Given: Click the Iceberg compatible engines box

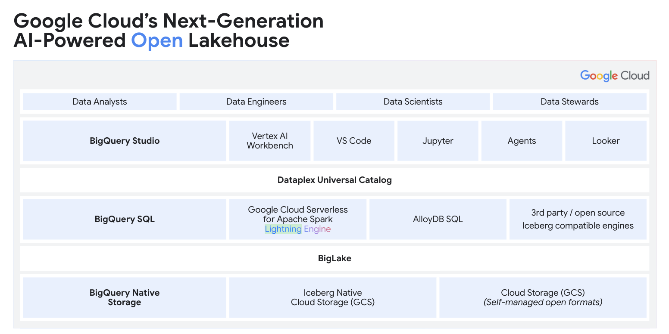Looking at the screenshot, I should [578, 219].
